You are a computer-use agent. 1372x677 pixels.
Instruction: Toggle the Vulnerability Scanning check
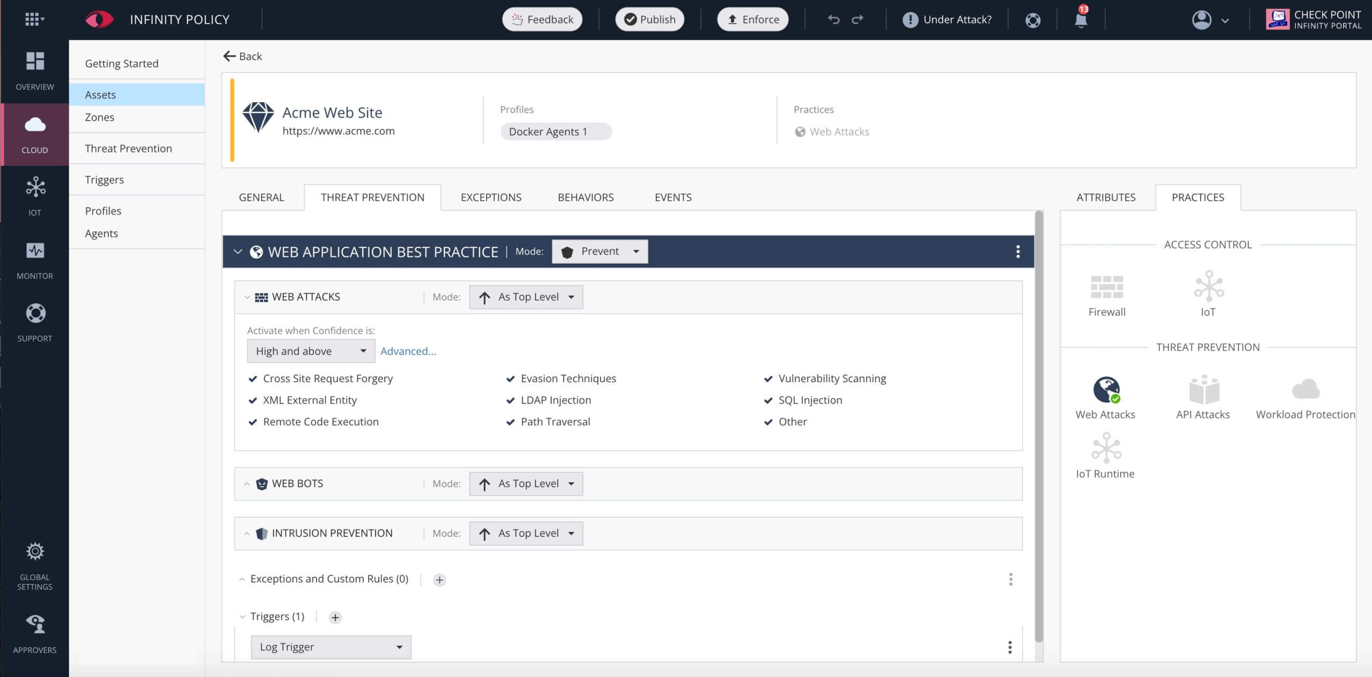click(x=769, y=379)
